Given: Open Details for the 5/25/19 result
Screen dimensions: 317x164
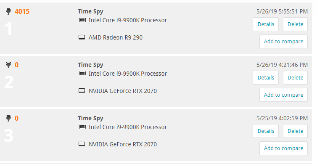Looking at the screenshot, I should pos(266,131).
